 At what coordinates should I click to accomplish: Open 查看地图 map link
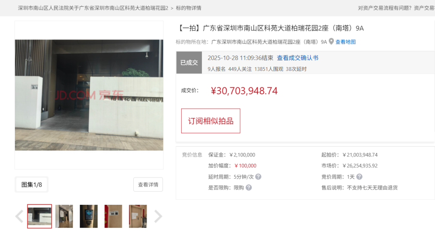346,42
